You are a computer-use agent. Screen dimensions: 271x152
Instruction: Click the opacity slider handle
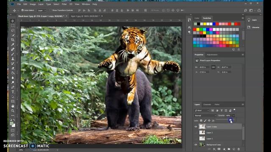(x=230, y=120)
